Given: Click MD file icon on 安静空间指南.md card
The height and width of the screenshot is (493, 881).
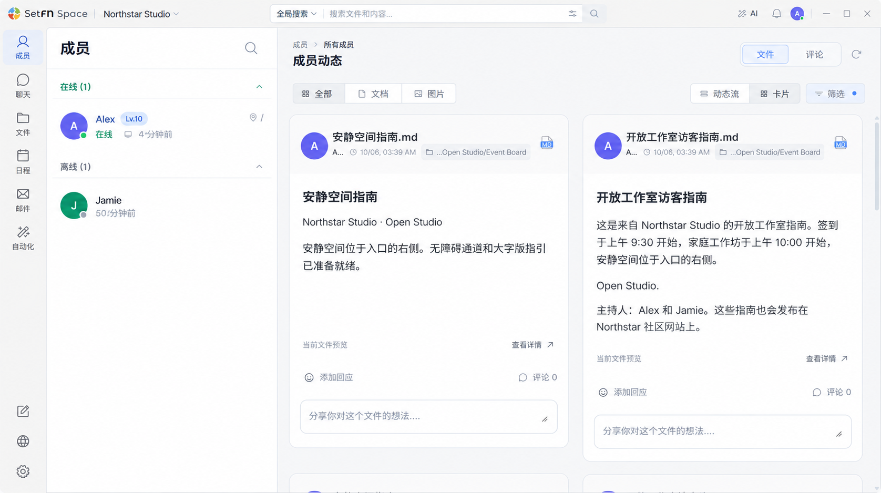Looking at the screenshot, I should pyautogui.click(x=547, y=143).
